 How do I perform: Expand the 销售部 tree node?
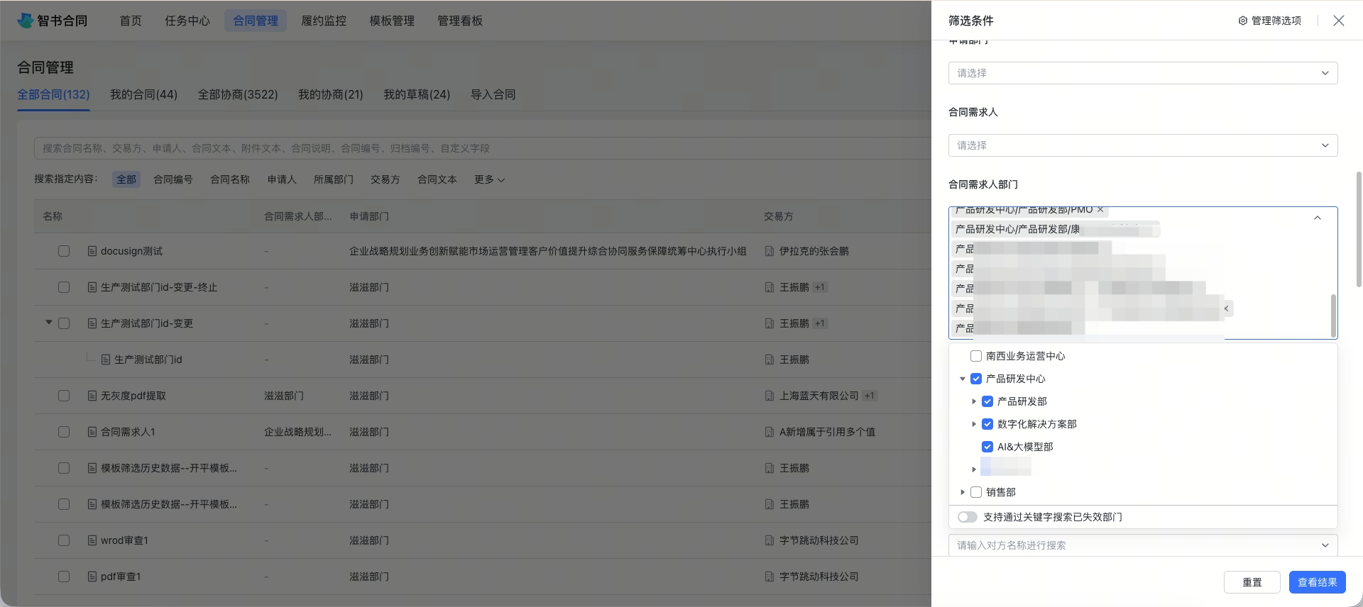(x=963, y=492)
